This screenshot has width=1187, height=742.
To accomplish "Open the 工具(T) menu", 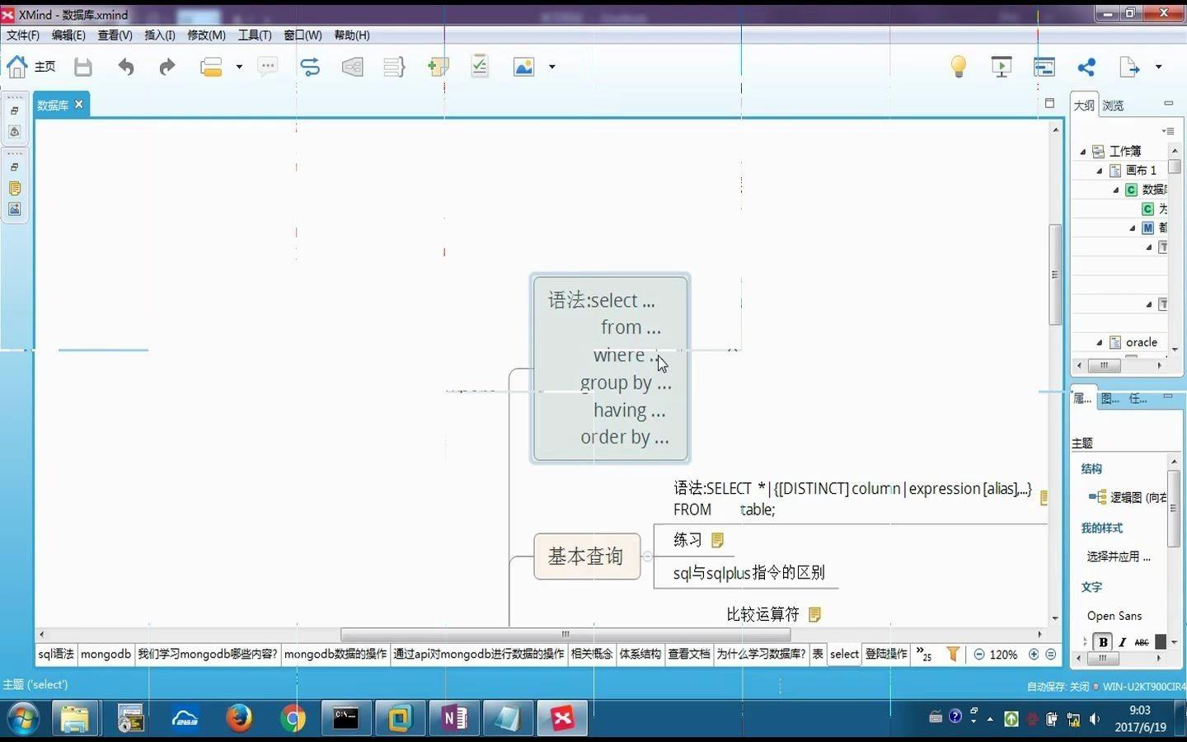I will [254, 35].
